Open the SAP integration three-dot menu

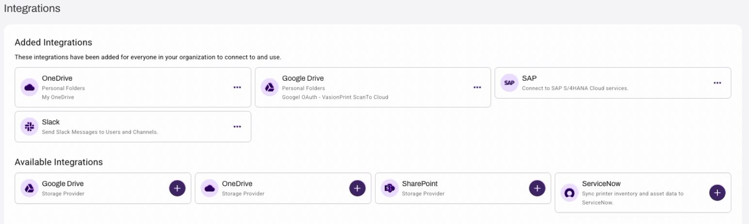[x=717, y=83]
